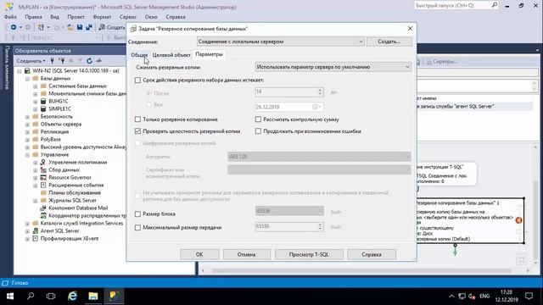543x305 pixels.
Task: Collapse the WIN-N2 server node
Action: coord(20,71)
